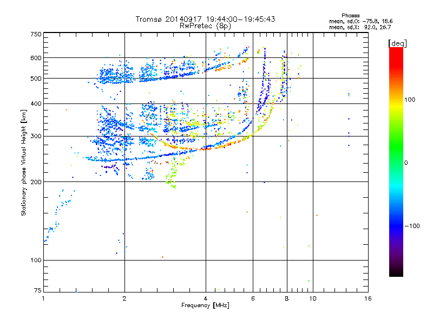Click the x-axis tick label '4'
Image resolution: width=433 pixels, height=325 pixels.
click(206, 298)
